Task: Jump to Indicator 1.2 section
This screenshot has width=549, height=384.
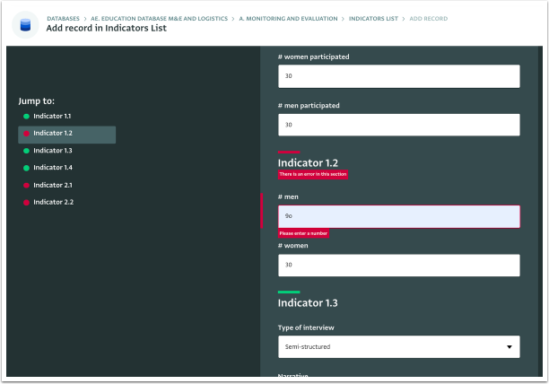Action: coord(67,134)
